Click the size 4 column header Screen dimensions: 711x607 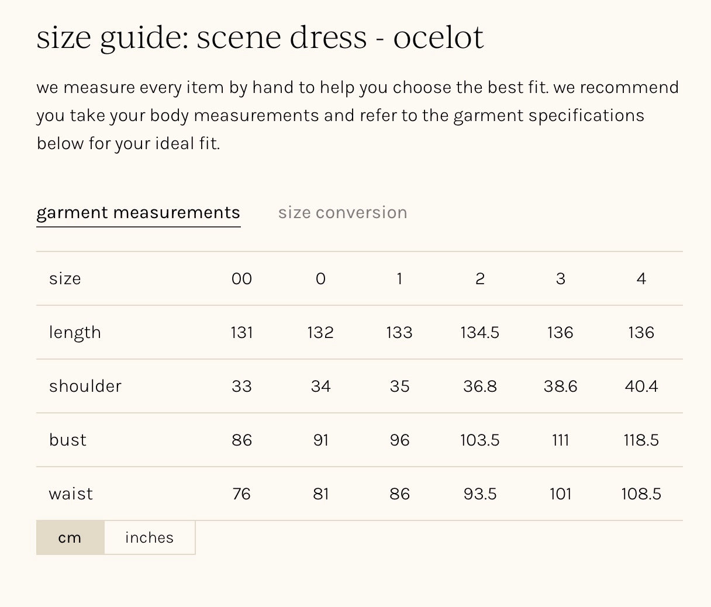pos(641,278)
